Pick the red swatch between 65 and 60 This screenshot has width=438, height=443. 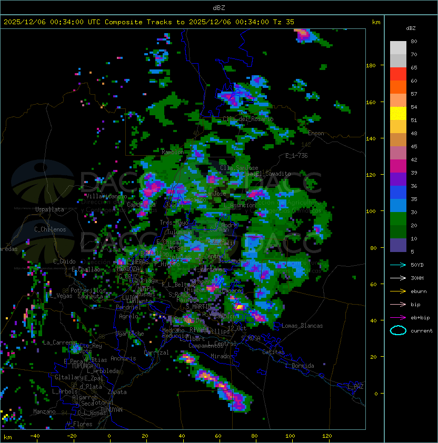[x=398, y=74]
